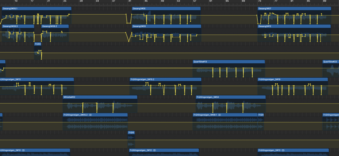
Task: Select short Frühli region above Frühlingsreigen_2#12
Action: click(131, 139)
